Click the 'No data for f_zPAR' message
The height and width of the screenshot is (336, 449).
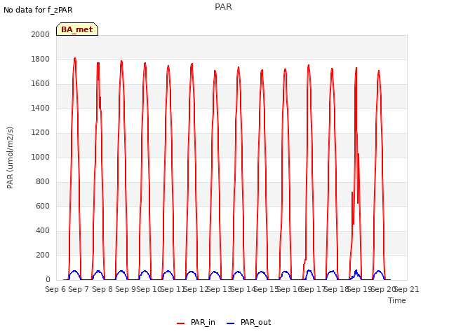(x=38, y=10)
